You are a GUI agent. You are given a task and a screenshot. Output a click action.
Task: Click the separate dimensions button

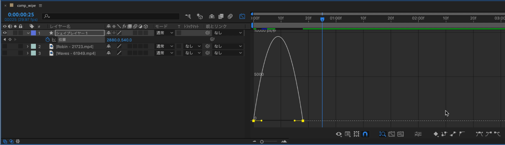coord(418,134)
